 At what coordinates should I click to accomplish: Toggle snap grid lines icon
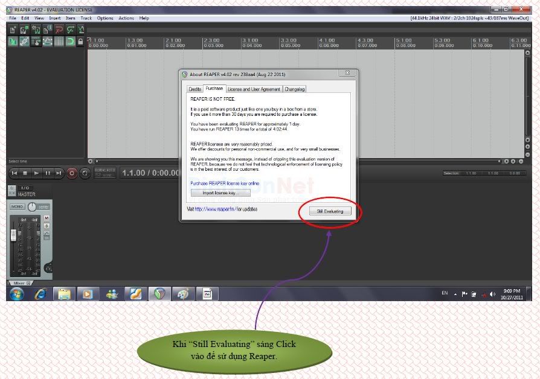pyautogui.click(x=59, y=42)
